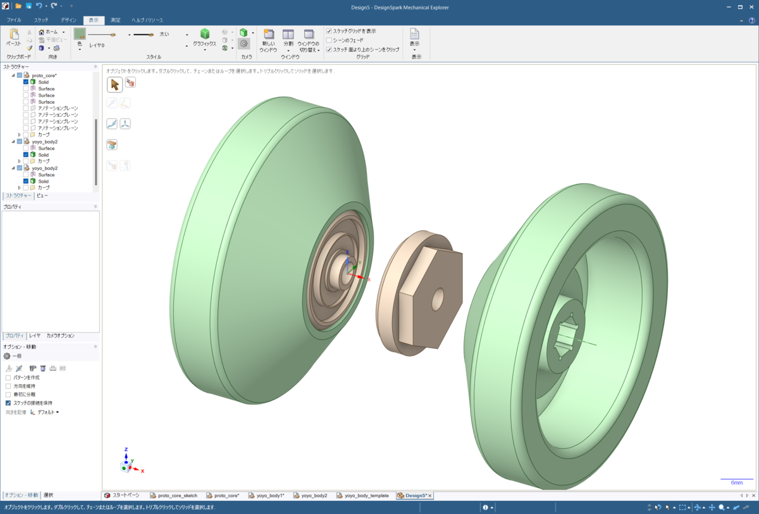
Task: Enable Detach First (最初に分離) checkbox
Action: pos(8,395)
